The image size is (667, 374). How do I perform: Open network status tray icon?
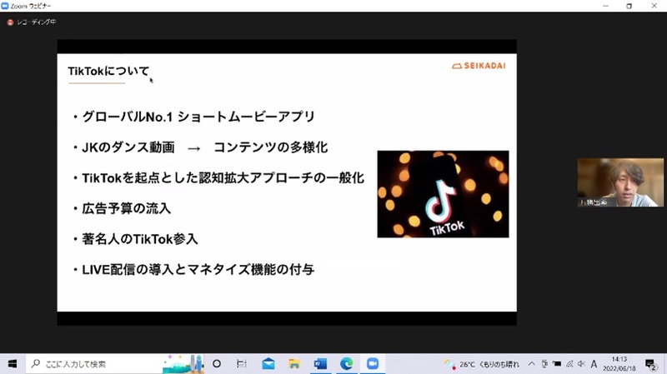(569, 364)
